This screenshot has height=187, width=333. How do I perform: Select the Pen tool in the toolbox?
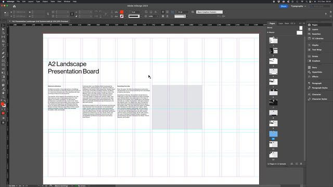coord(3,53)
